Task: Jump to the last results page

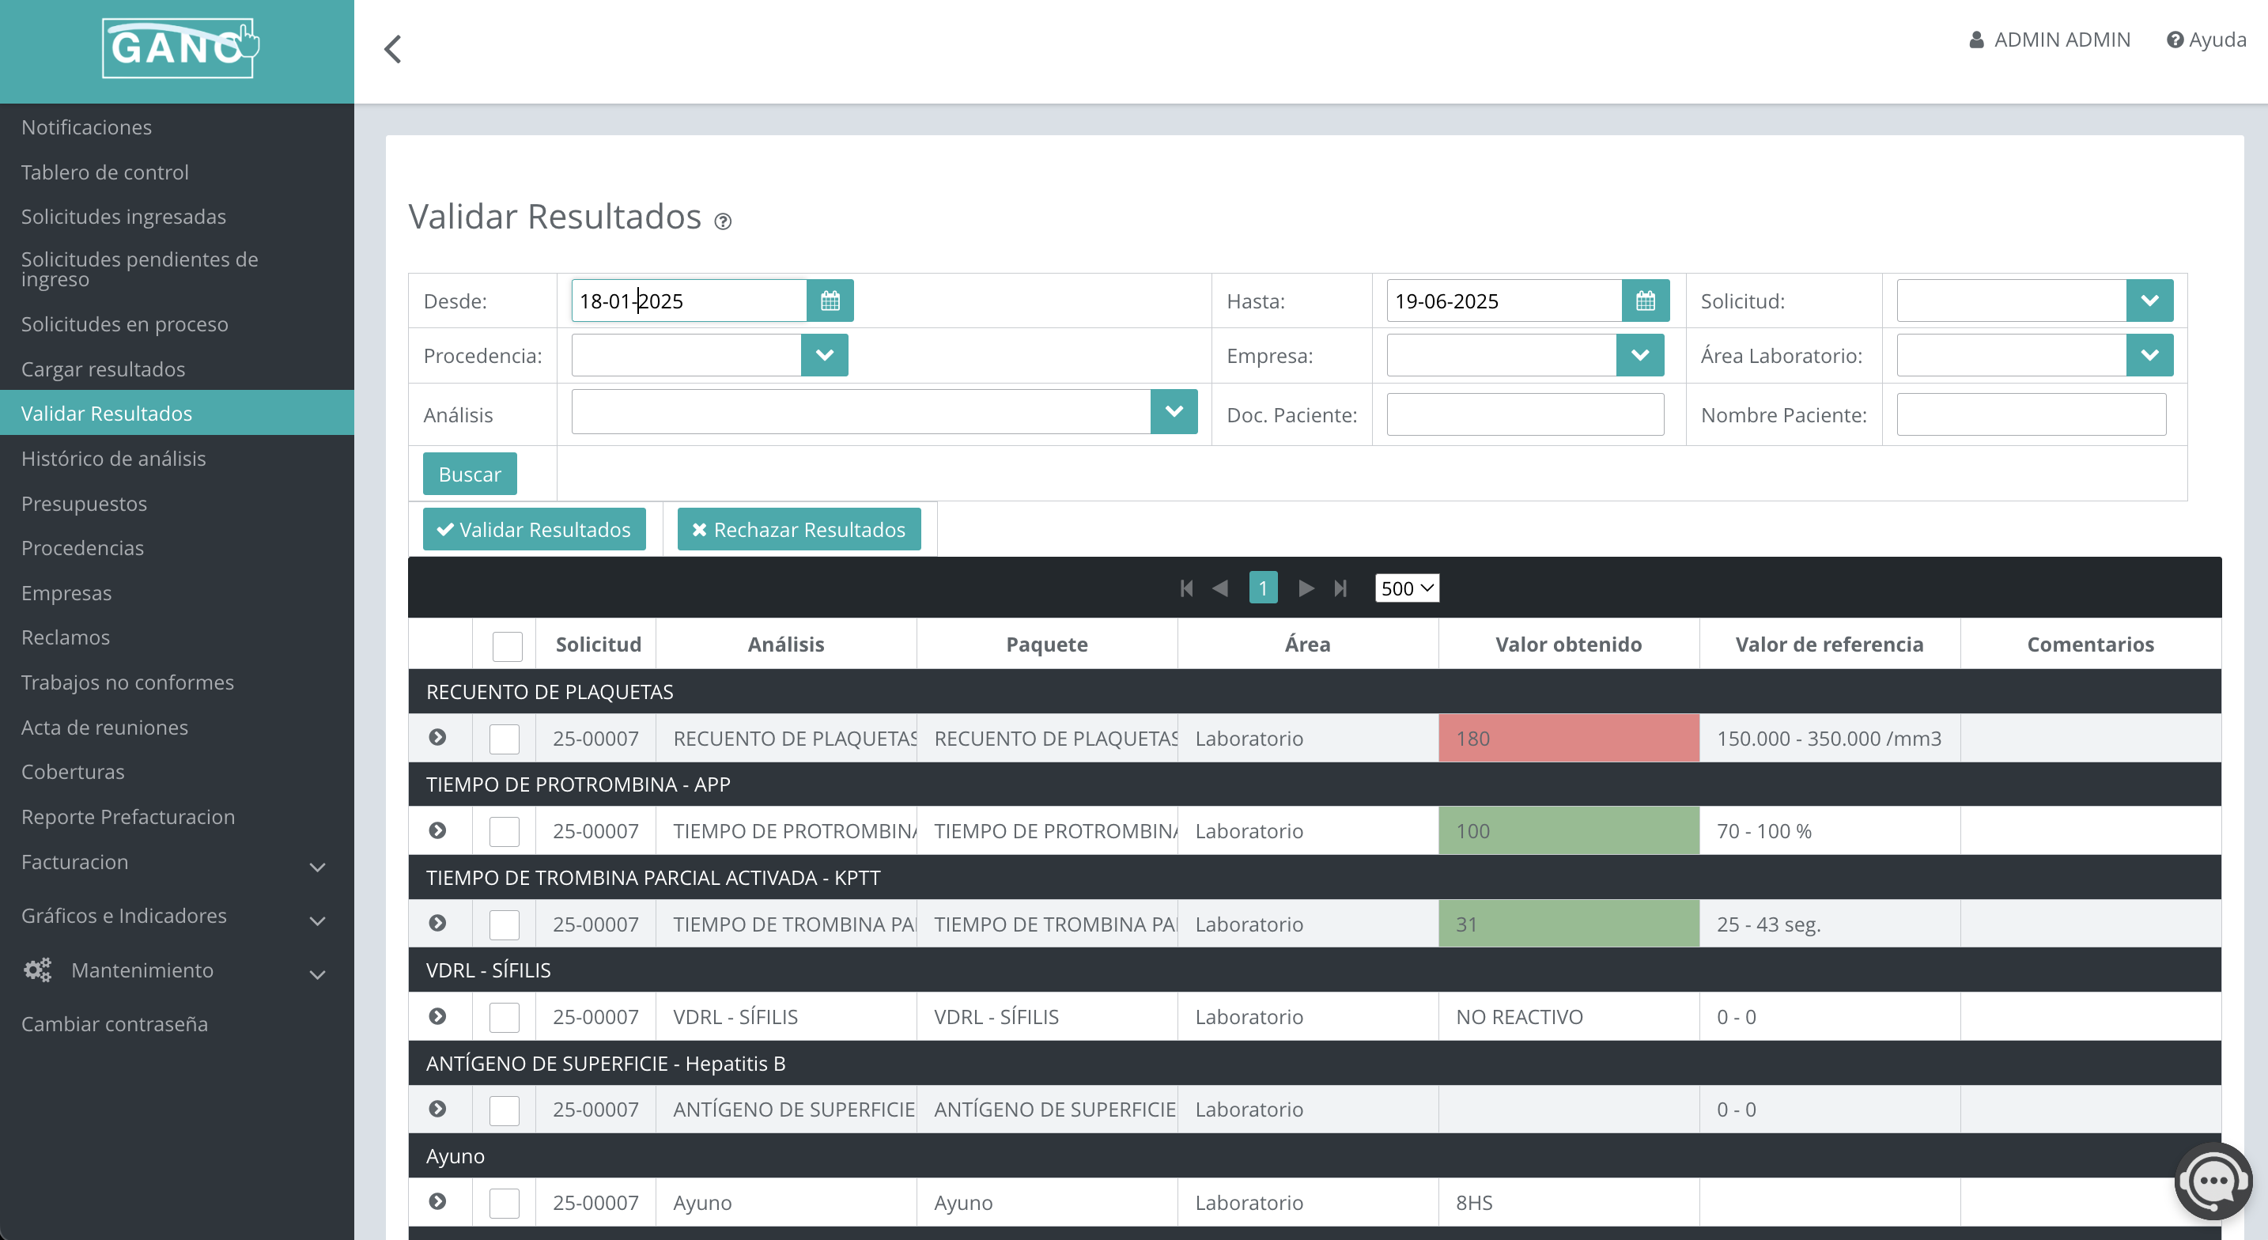Action: (1341, 588)
